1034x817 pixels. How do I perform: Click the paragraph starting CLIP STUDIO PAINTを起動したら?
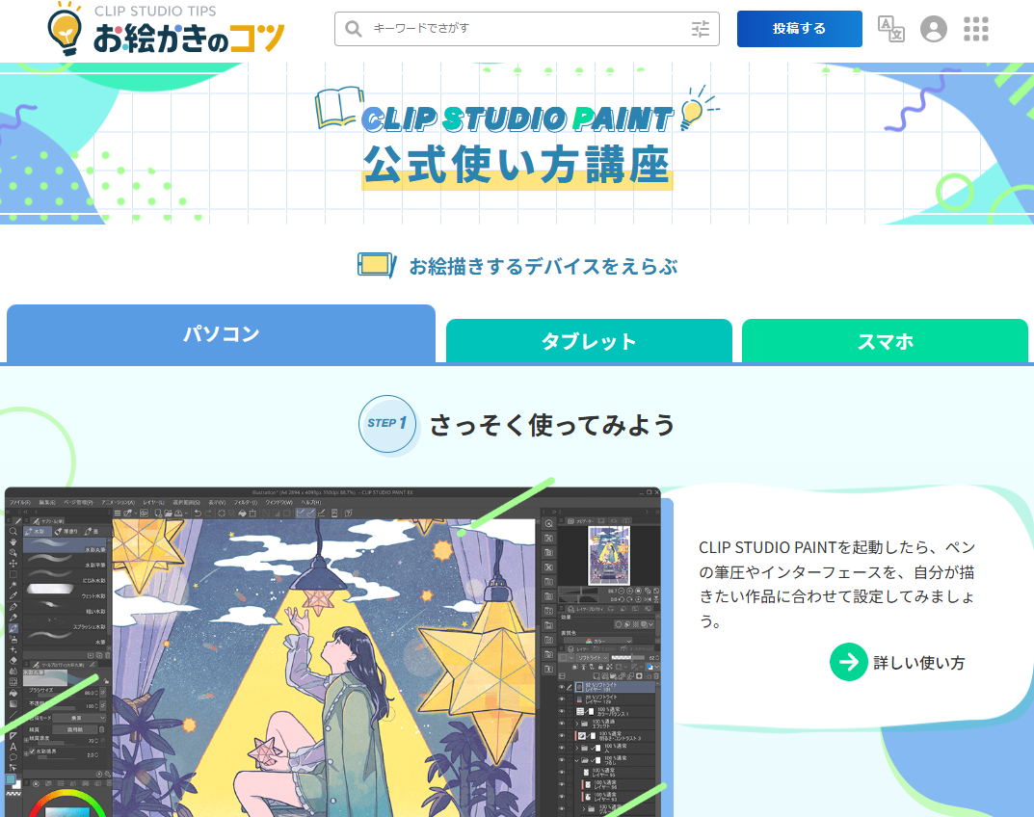coord(836,584)
